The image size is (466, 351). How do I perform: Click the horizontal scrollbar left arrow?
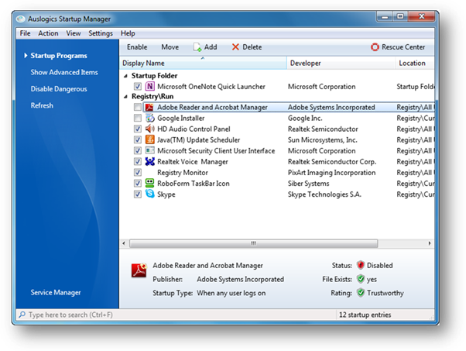124,243
